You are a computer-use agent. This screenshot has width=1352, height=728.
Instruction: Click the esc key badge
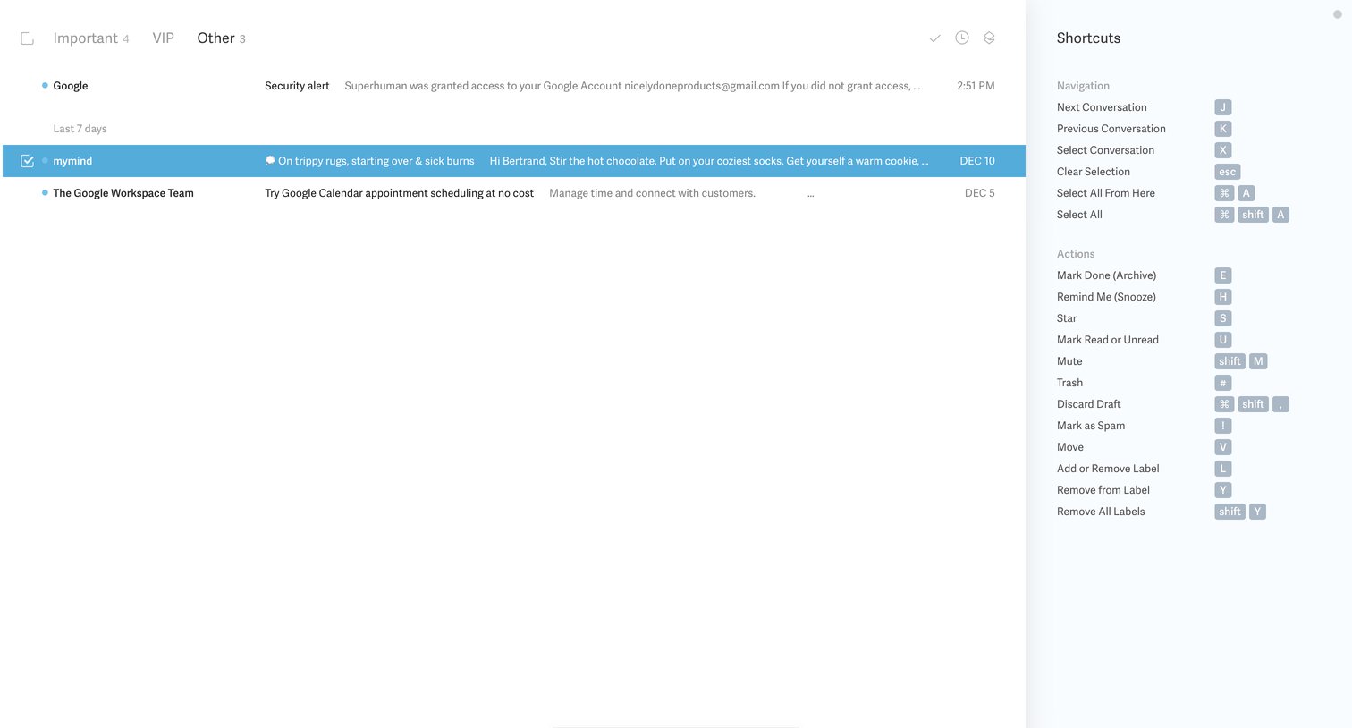pos(1228,172)
